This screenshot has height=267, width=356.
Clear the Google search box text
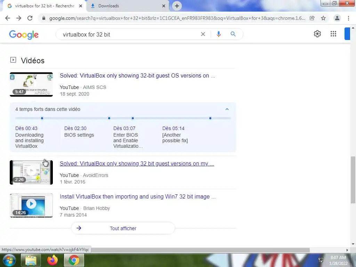tap(203, 34)
